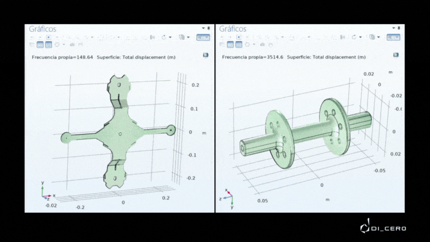Toggle first blue highlighted button, left second row
The image size is (430, 242).
pos(40,44)
